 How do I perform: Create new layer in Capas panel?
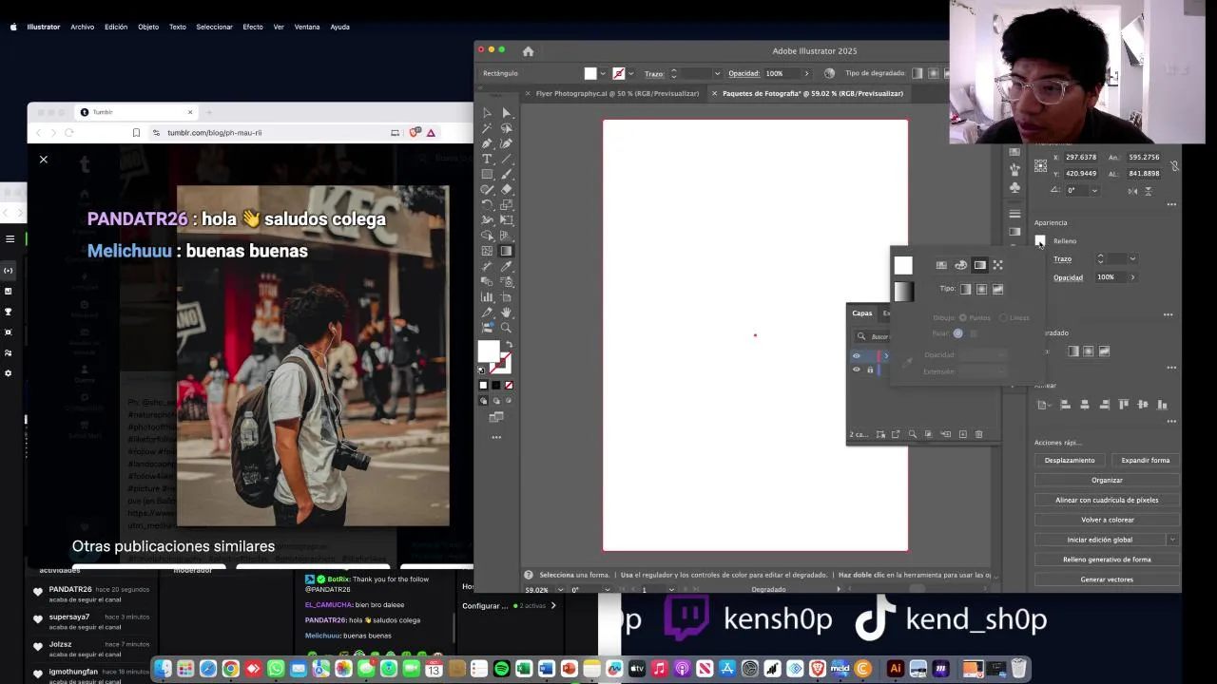click(963, 434)
